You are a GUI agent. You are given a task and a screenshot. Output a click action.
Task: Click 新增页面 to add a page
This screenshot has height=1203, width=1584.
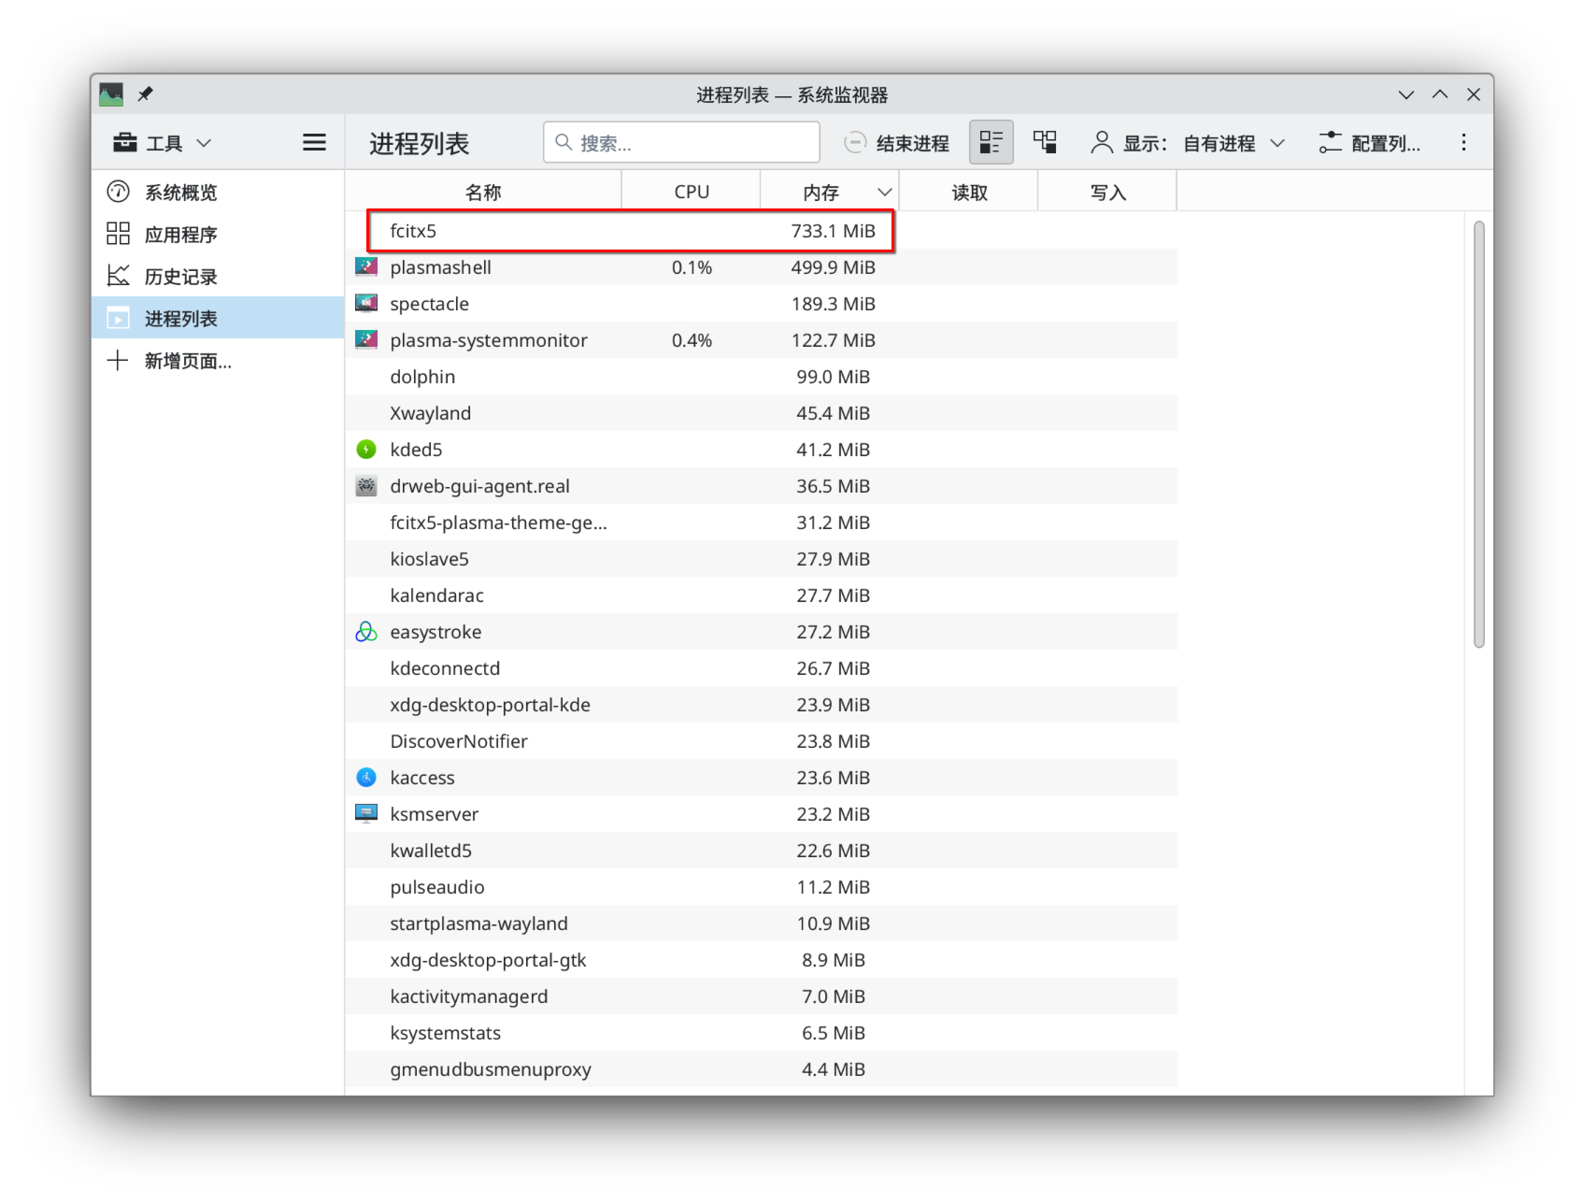tap(188, 361)
